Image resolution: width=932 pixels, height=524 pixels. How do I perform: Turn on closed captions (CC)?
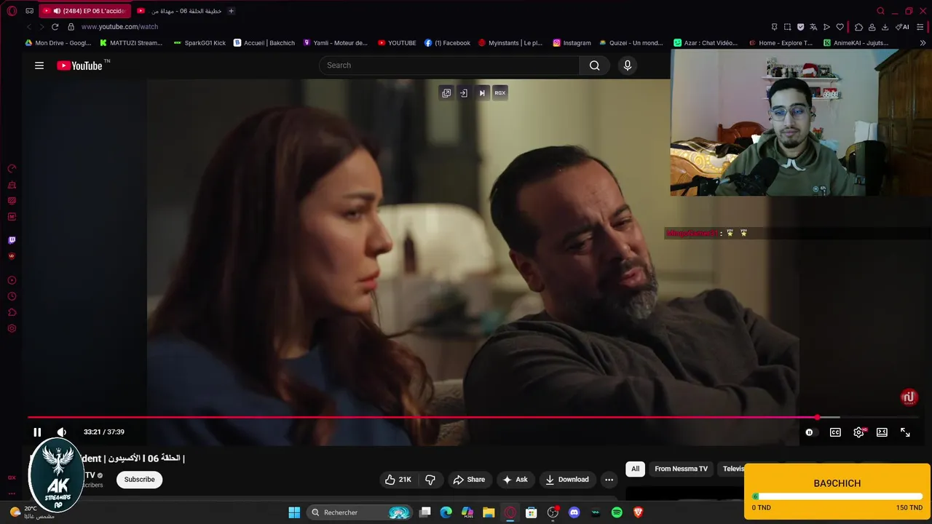tap(835, 432)
